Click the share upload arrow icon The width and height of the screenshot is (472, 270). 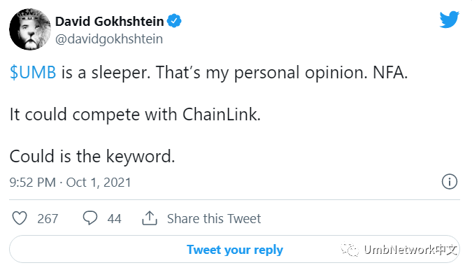click(150, 218)
